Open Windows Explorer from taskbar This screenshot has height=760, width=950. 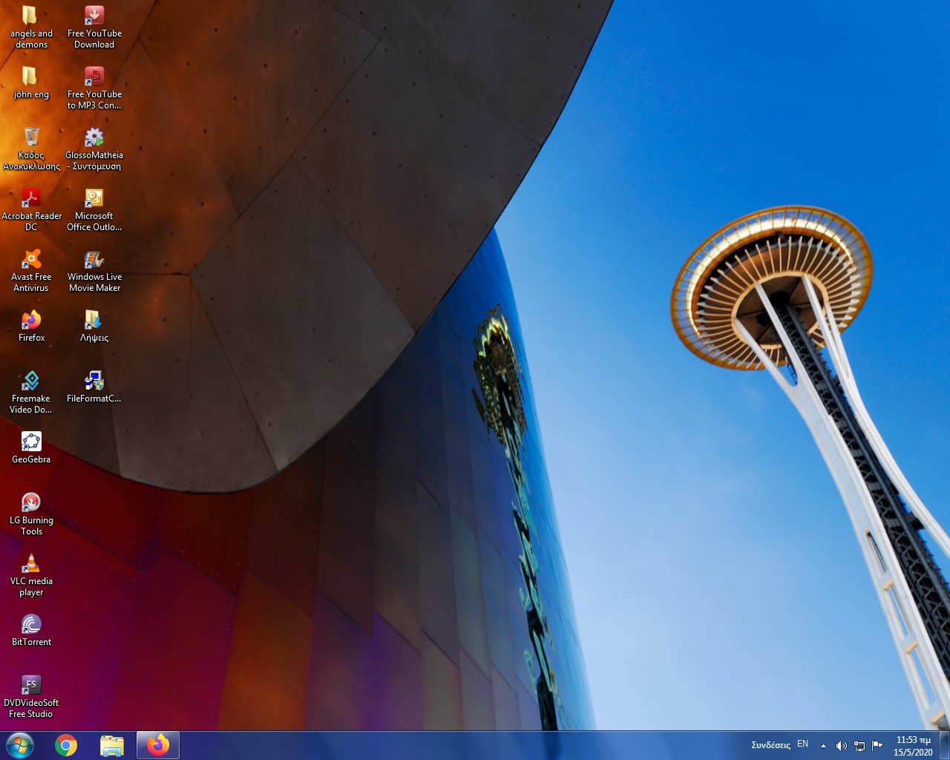click(x=112, y=745)
